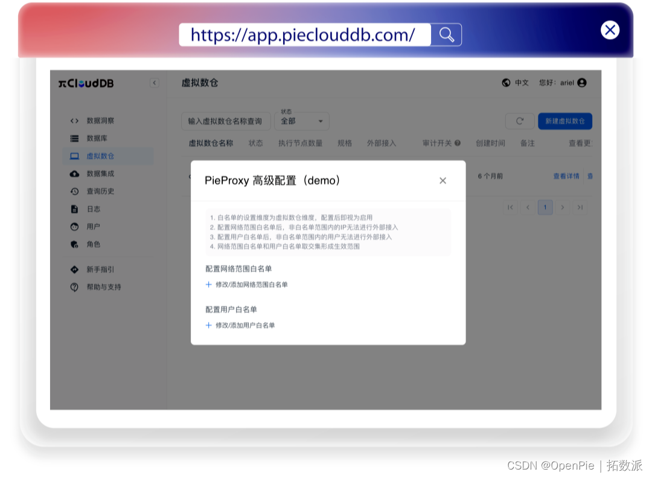This screenshot has width=652, height=478.
Task: Click the 新手指引 direction diamond icon
Action: 74,270
